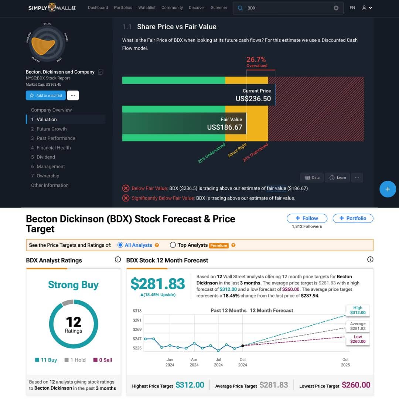Clear the BDX search with X icon
The image size is (399, 399).
point(336,8)
